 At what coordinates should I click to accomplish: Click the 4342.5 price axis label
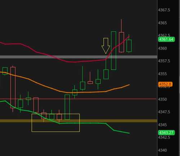click(x=164, y=137)
